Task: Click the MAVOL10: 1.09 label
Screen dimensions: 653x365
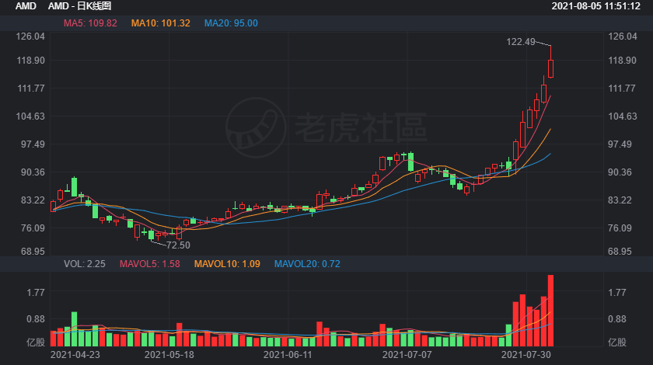Action: tap(227, 264)
